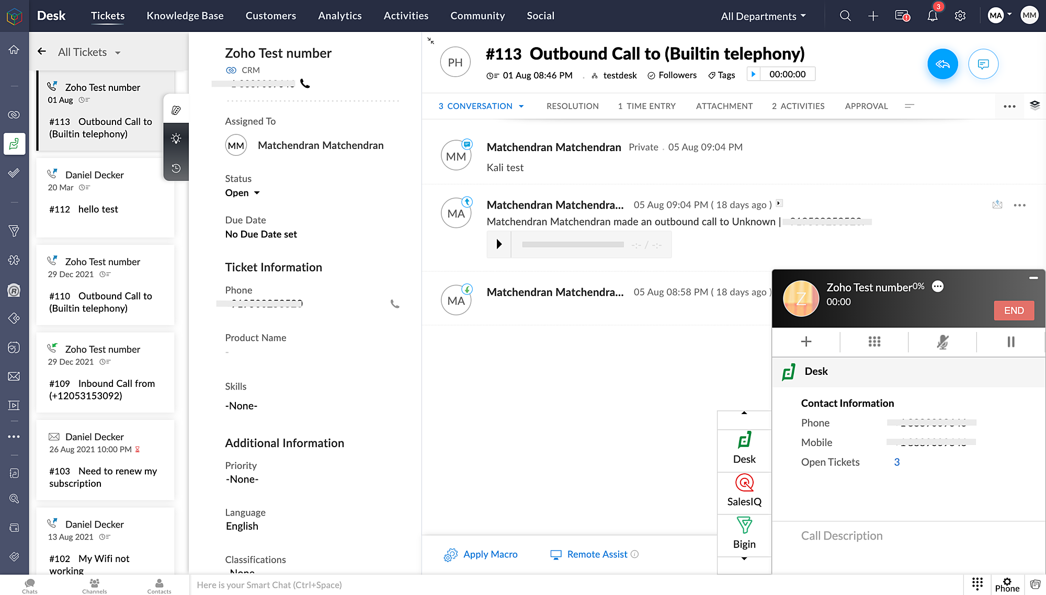Pause or hold the call in widget
Screen dimensions: 1046x595
tap(1010, 341)
